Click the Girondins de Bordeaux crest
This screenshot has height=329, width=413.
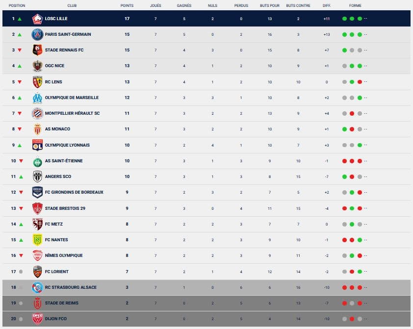(37, 192)
